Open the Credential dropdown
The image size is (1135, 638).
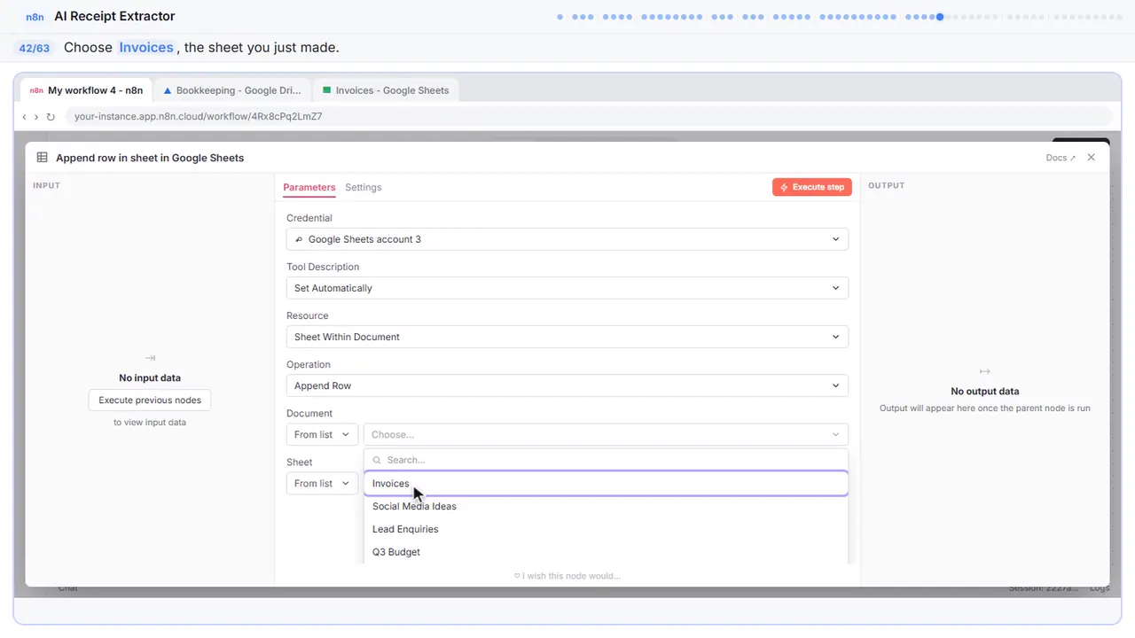567,239
